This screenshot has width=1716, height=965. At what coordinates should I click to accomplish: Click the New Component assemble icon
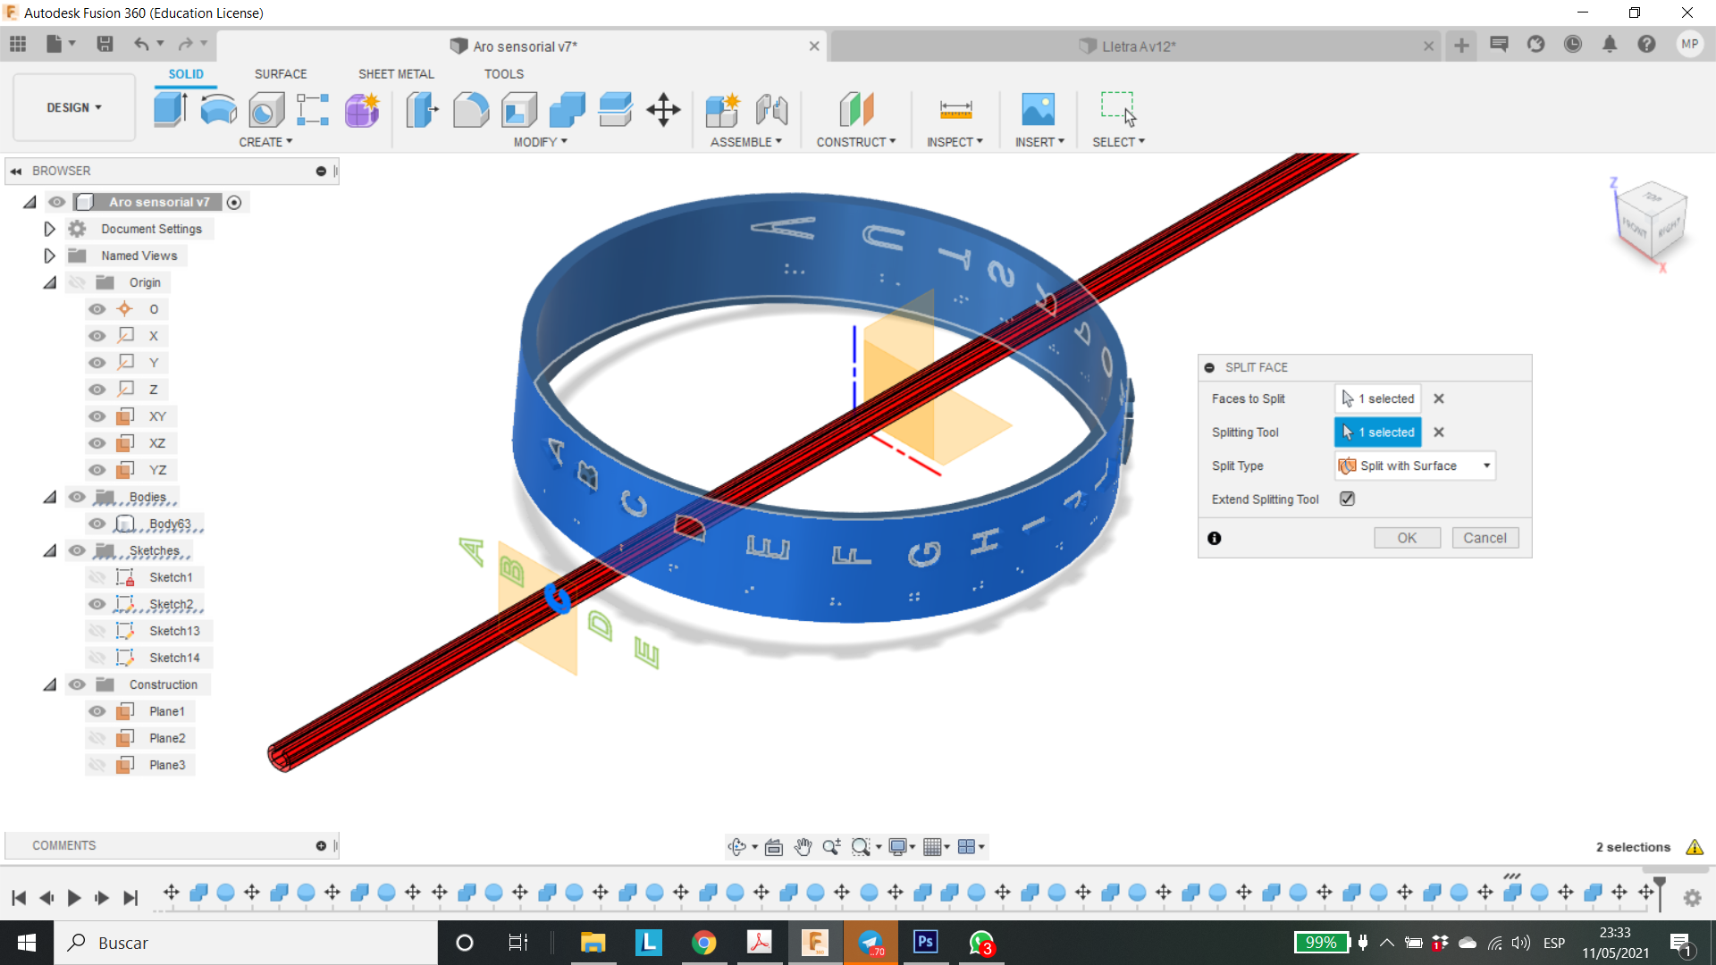(722, 110)
